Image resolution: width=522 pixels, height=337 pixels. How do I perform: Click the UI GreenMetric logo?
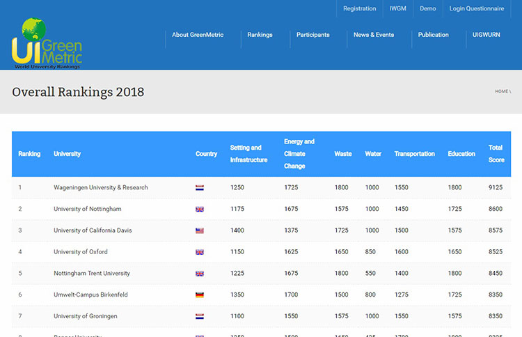[47, 44]
